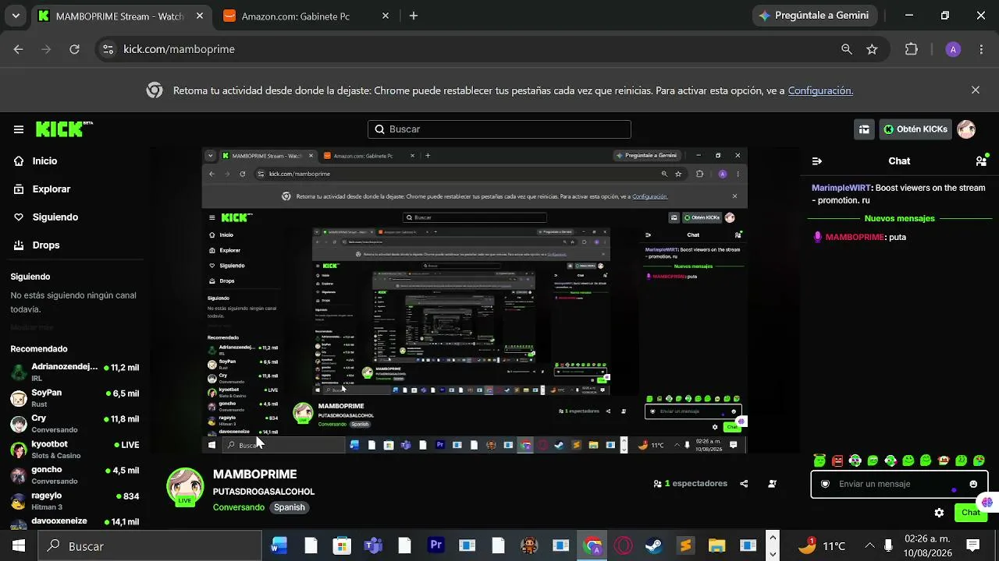Open Siguiendo in Kick sidebar
This screenshot has width=999, height=561.
pyautogui.click(x=46, y=217)
